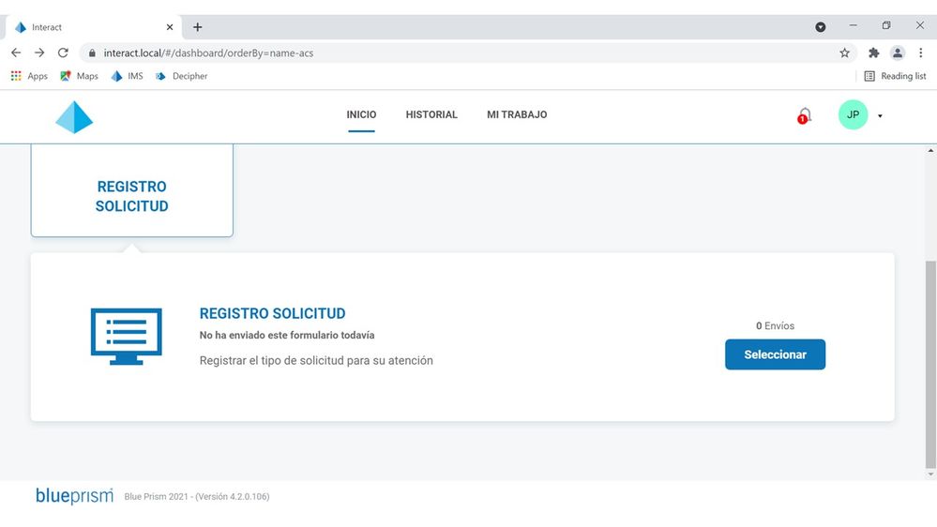
Task: Open the Decipher bookmark
Action: click(181, 76)
